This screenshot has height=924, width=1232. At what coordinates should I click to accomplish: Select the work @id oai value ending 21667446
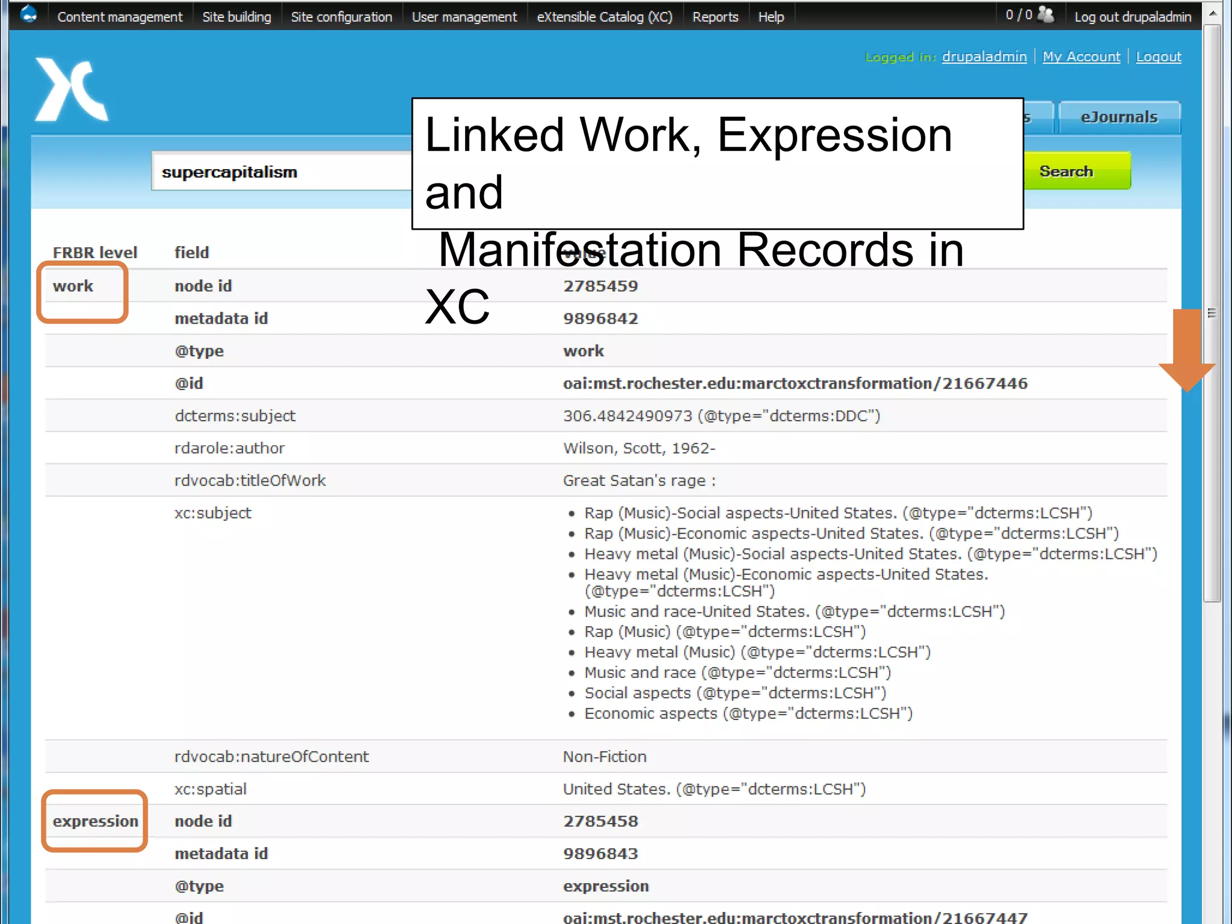[795, 384]
